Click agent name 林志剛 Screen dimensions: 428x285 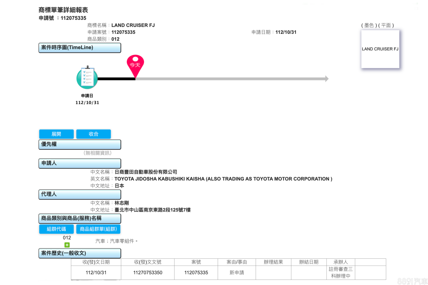click(x=122, y=203)
